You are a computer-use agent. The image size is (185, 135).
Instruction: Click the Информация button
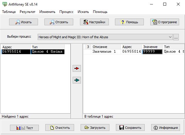[166, 128]
